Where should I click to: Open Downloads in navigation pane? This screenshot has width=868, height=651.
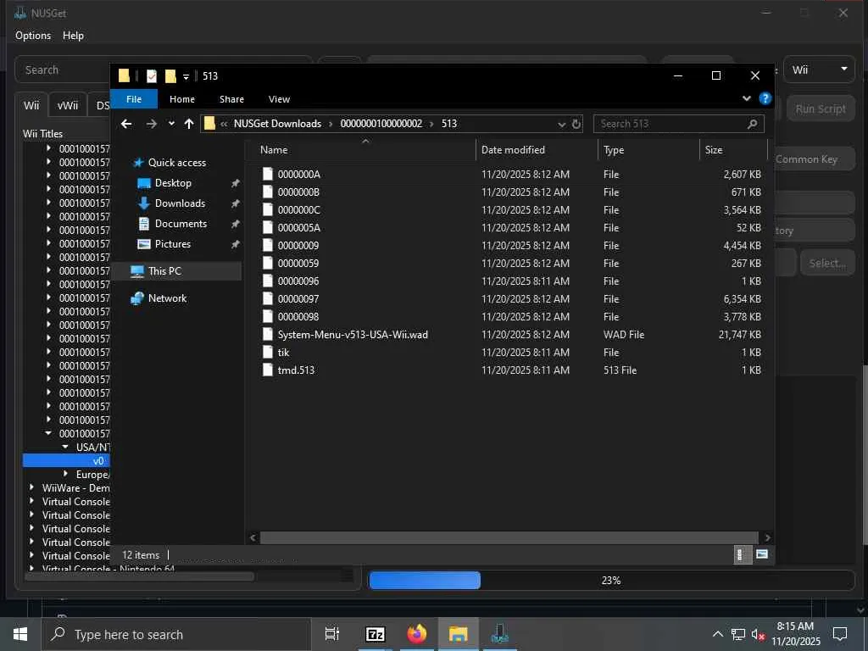tap(180, 203)
